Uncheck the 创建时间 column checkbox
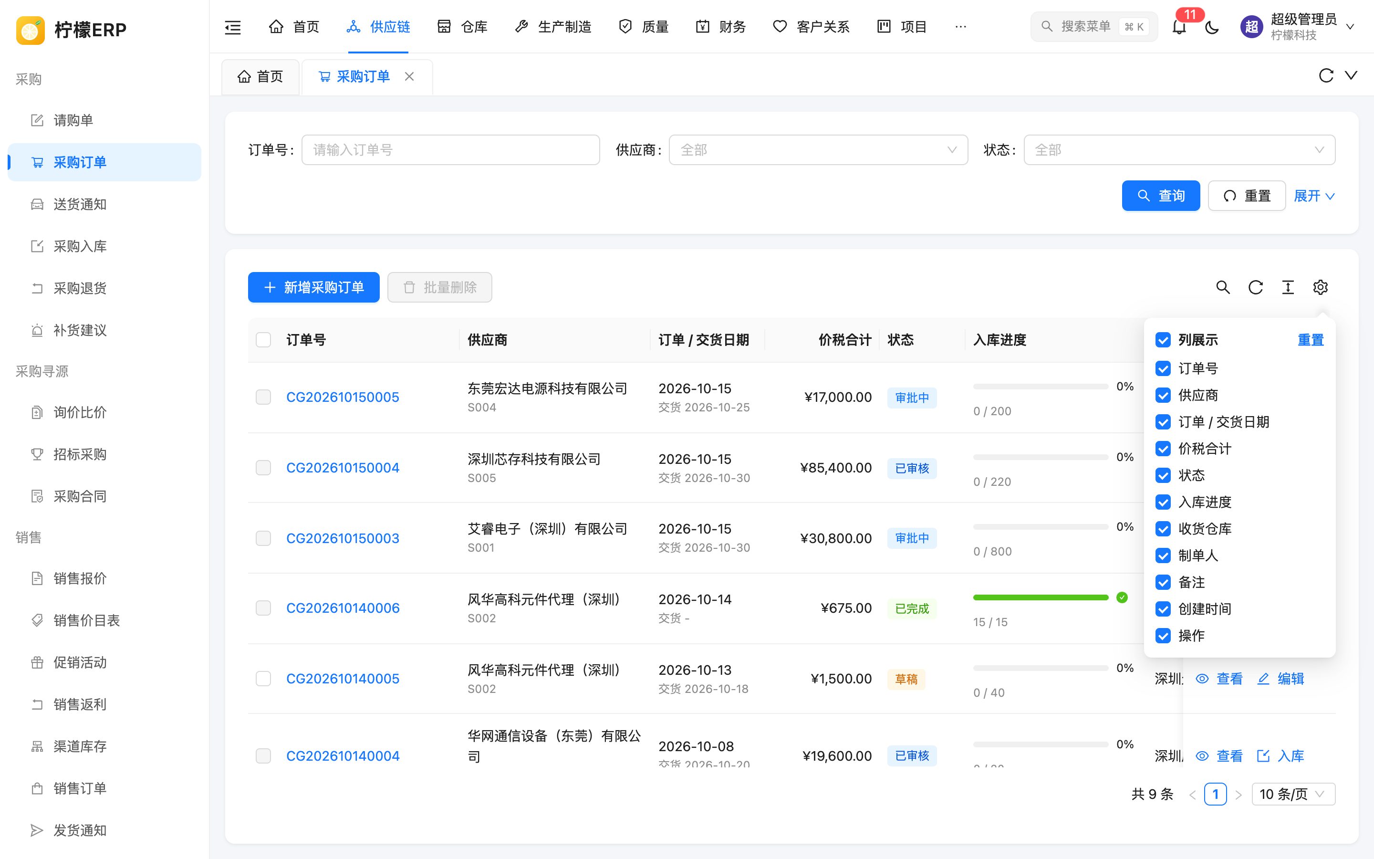 (1163, 609)
